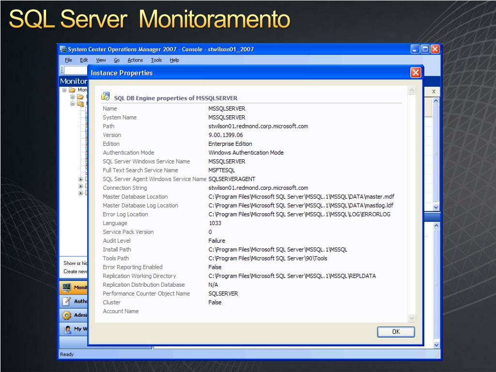The image size is (496, 372).
Task: Open the Tools menu
Action: [156, 60]
